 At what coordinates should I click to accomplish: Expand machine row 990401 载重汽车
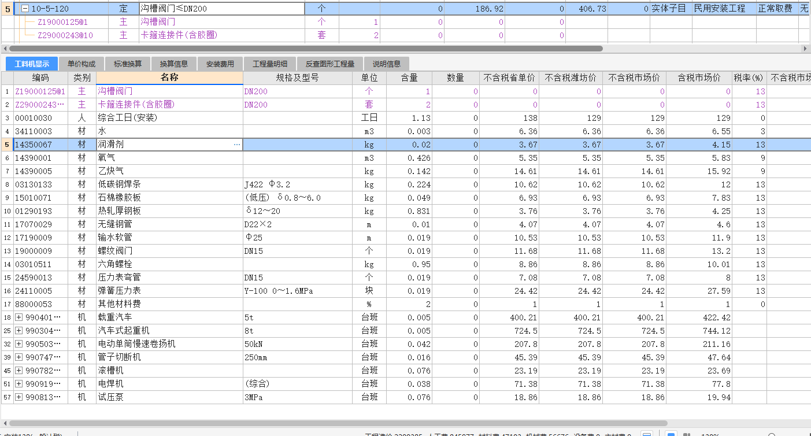click(19, 317)
